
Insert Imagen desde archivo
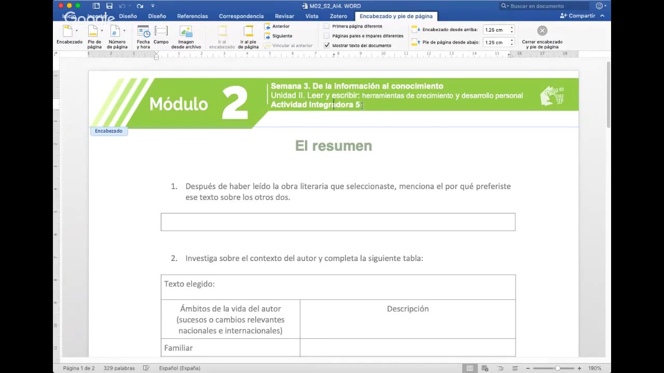pyautogui.click(x=186, y=36)
